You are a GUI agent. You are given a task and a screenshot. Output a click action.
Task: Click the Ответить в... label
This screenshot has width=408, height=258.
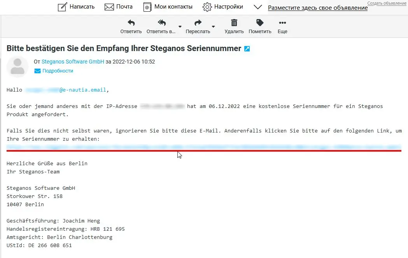click(x=161, y=32)
